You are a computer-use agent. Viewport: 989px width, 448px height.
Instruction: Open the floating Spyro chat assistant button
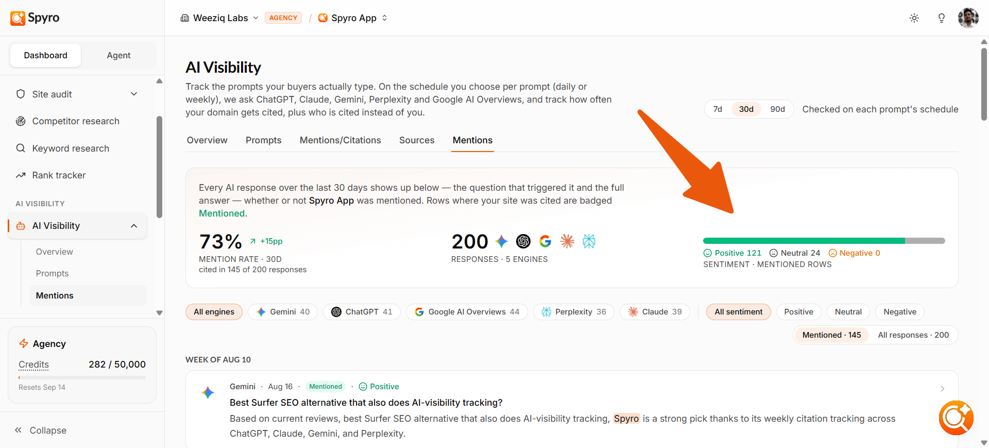tap(956, 418)
